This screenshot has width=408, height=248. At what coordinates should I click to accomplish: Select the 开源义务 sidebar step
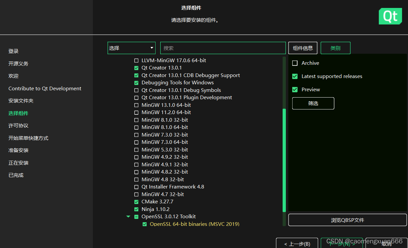[19, 63]
